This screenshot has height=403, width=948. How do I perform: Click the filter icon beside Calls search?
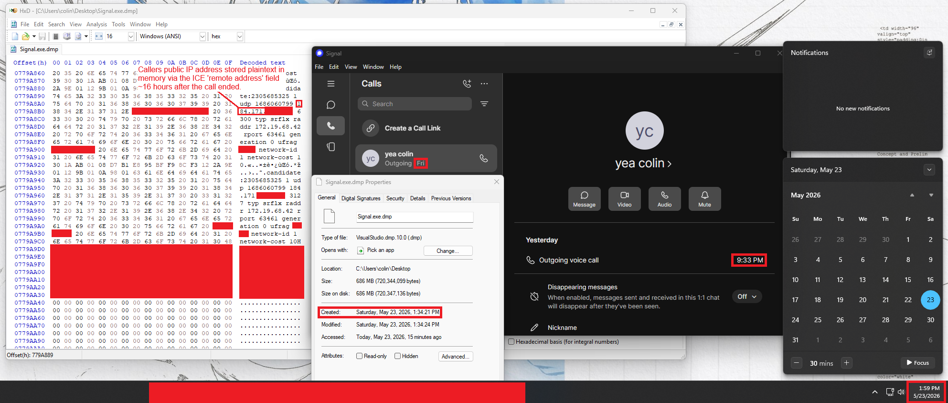pyautogui.click(x=484, y=104)
